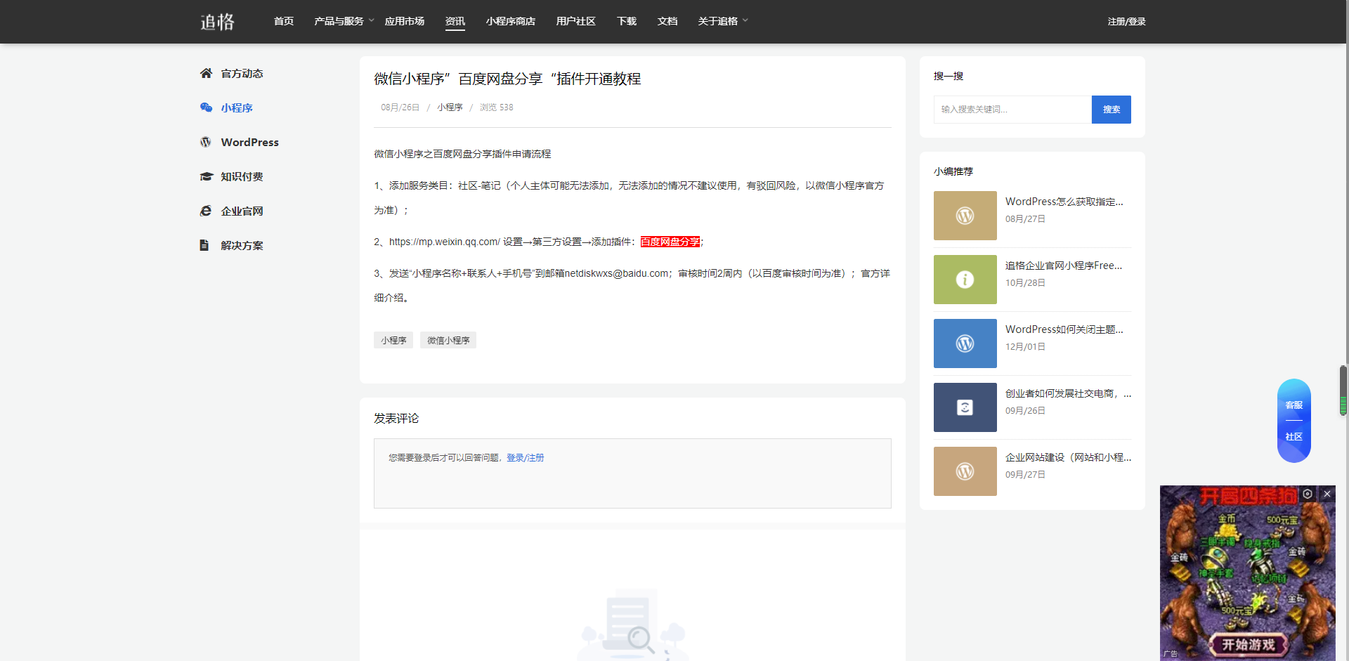Open the WordPress怎么获取指定 article thumbnail
The image size is (1349, 661).
965,216
